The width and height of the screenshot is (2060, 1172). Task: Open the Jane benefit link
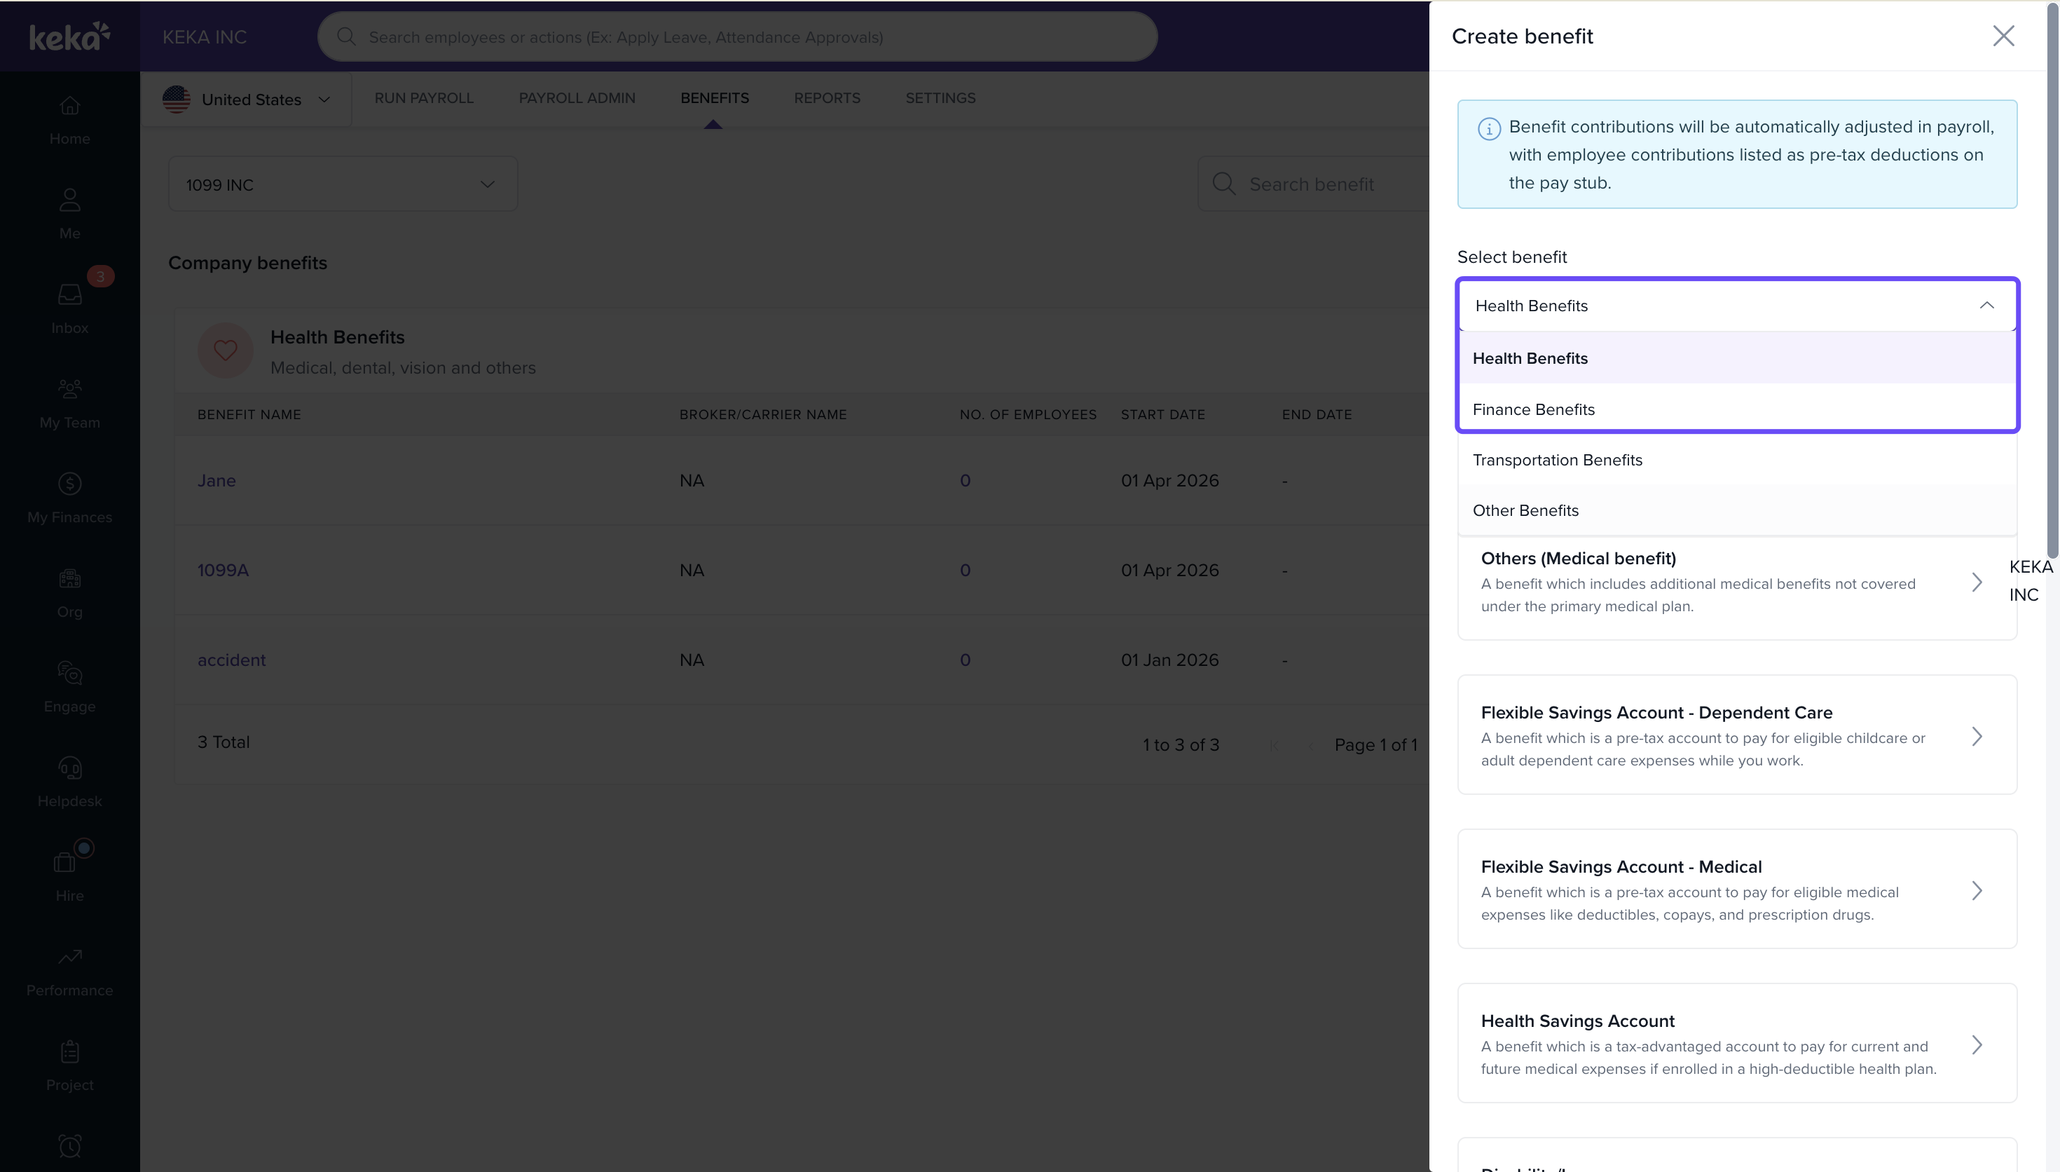click(217, 481)
